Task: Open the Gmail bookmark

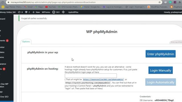Action: [x=28, y=7]
